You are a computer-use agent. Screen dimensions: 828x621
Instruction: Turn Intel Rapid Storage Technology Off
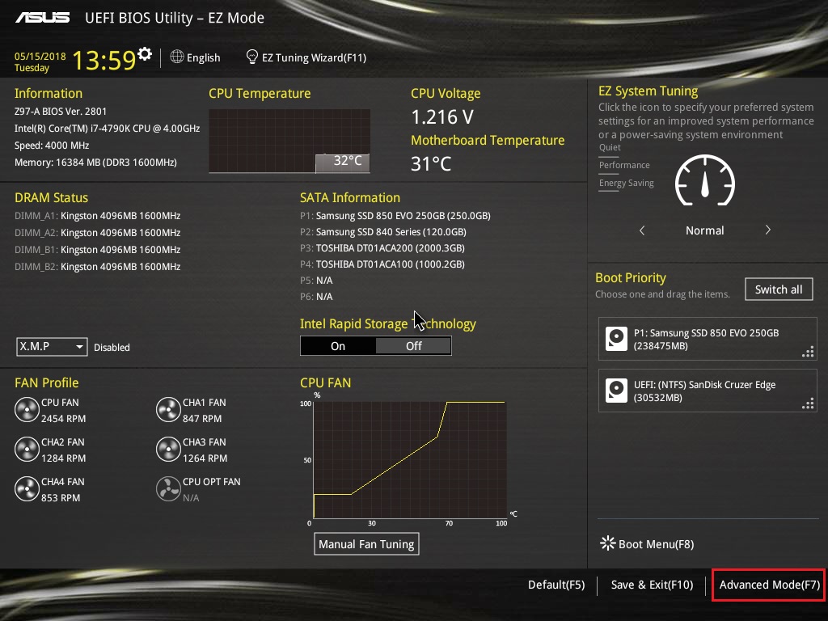(x=413, y=346)
